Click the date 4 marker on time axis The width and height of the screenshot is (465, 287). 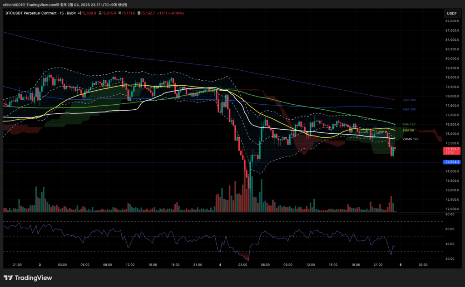pos(220,264)
